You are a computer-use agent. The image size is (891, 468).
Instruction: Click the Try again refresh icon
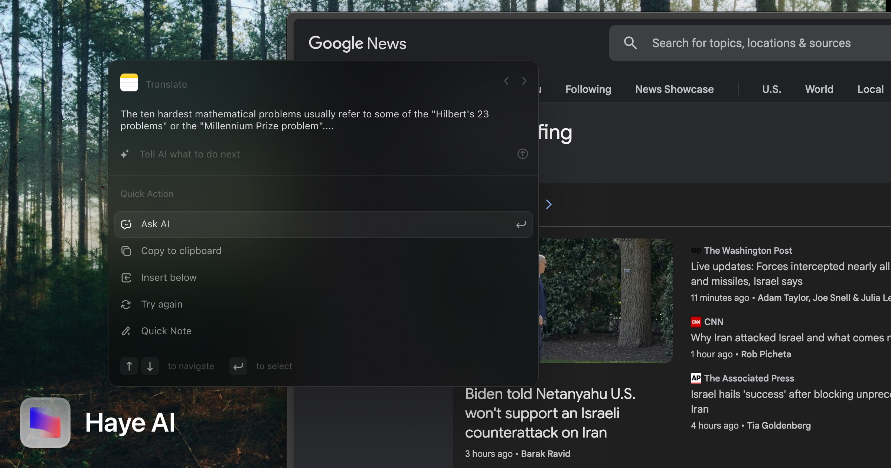pyautogui.click(x=126, y=305)
